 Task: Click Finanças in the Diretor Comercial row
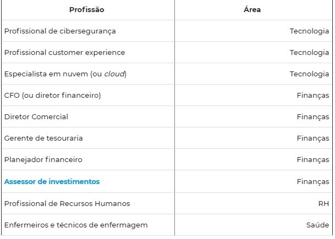tap(312, 117)
